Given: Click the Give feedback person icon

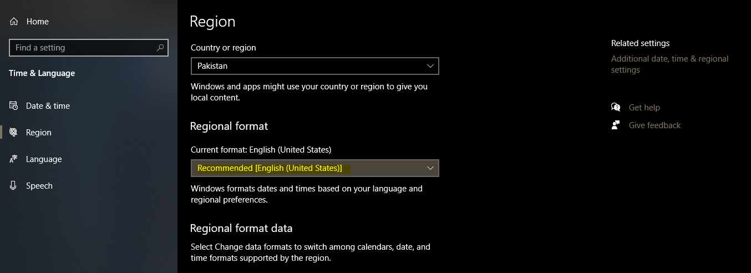Looking at the screenshot, I should click(x=616, y=125).
